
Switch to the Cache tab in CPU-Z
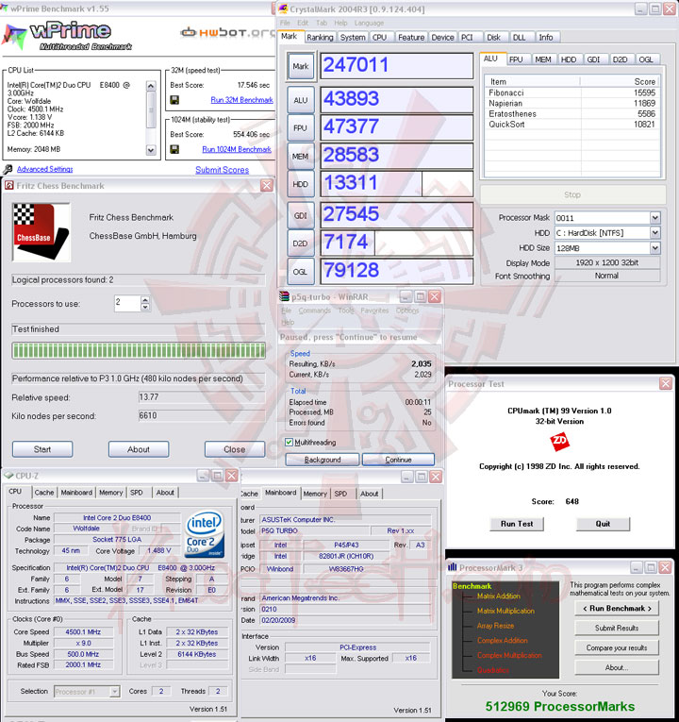44,493
